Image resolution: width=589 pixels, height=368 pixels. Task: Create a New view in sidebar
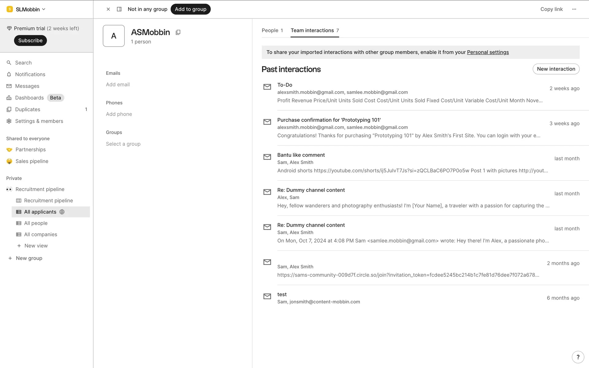pos(36,246)
